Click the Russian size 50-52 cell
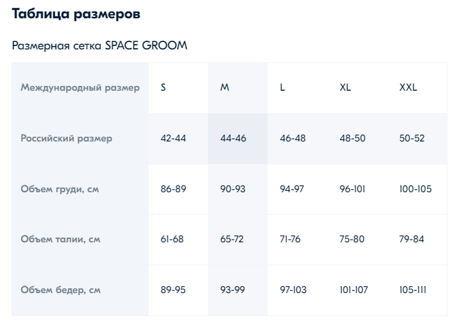459x331 pixels. point(412,139)
